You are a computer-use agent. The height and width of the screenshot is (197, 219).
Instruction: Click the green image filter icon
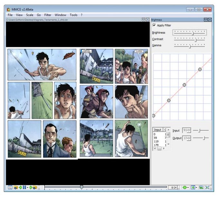click(x=201, y=187)
